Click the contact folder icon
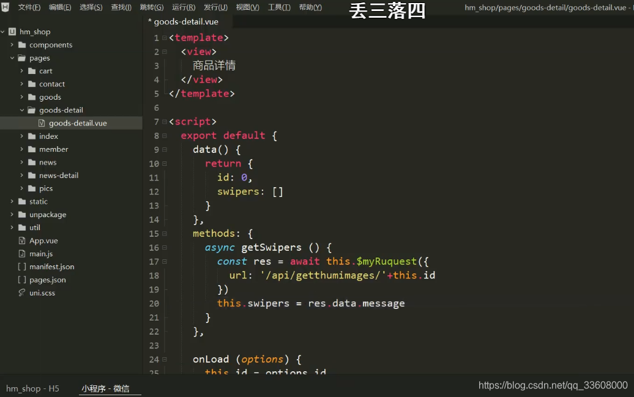 click(x=32, y=84)
